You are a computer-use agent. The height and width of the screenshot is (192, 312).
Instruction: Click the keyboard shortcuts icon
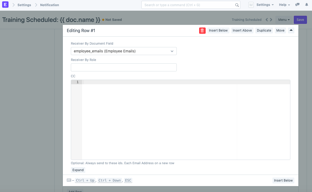(x=69, y=180)
